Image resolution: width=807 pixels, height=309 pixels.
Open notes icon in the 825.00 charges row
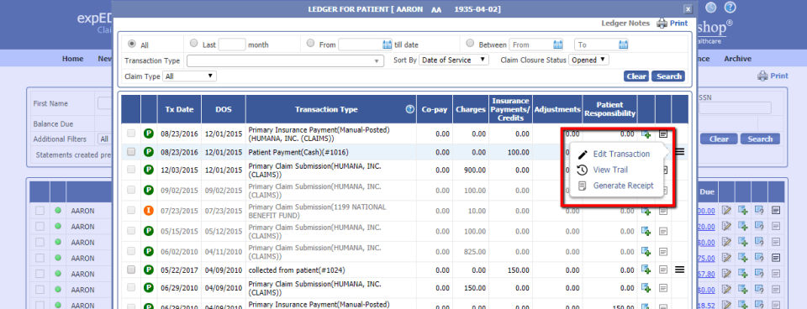(x=663, y=251)
